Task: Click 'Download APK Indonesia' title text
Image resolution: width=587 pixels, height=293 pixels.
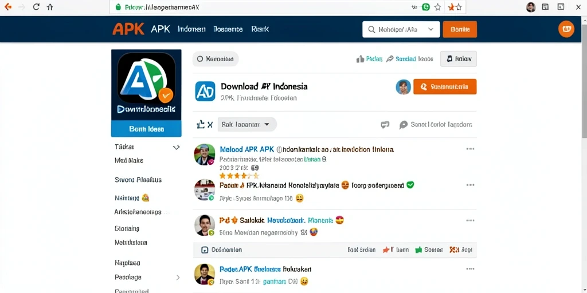Action: [x=264, y=86]
